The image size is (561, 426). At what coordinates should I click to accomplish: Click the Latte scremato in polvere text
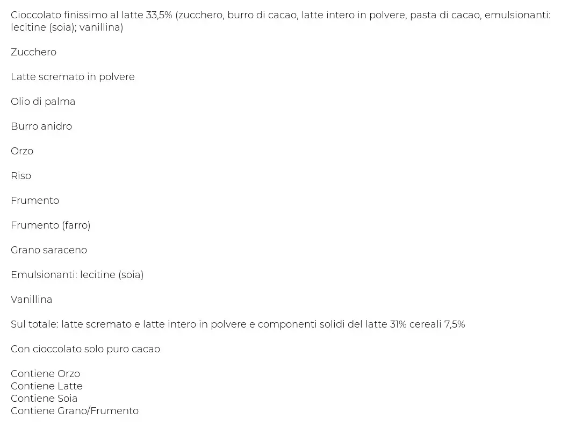[73, 76]
